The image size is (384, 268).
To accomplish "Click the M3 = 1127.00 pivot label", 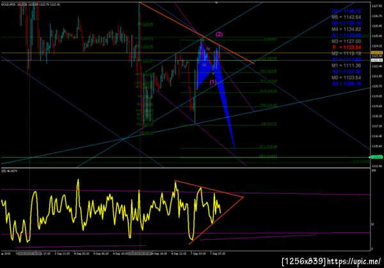I will (346, 41).
